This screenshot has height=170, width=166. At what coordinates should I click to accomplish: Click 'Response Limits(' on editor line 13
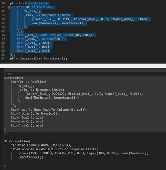coord(56,15)
